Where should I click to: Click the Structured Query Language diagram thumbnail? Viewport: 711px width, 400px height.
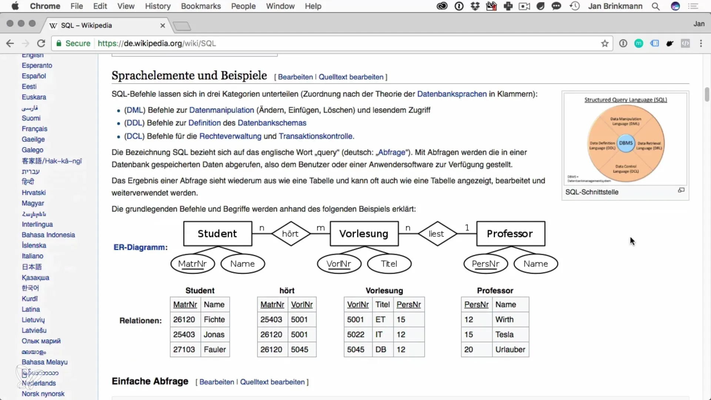(x=625, y=140)
